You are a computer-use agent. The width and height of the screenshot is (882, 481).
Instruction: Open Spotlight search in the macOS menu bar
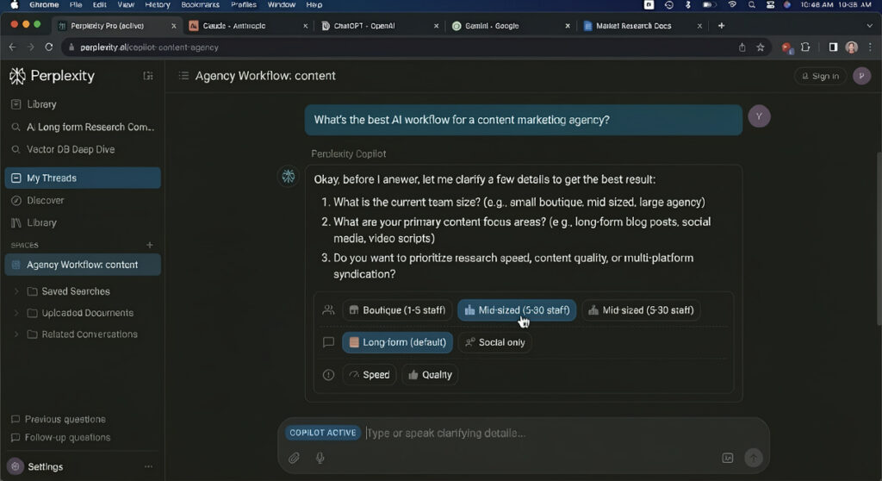click(751, 4)
